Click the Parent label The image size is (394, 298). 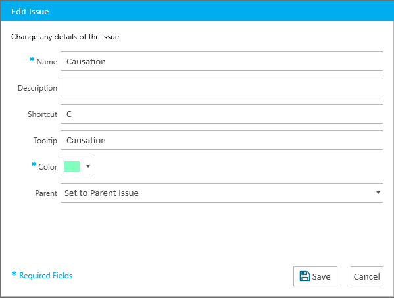tap(46, 193)
